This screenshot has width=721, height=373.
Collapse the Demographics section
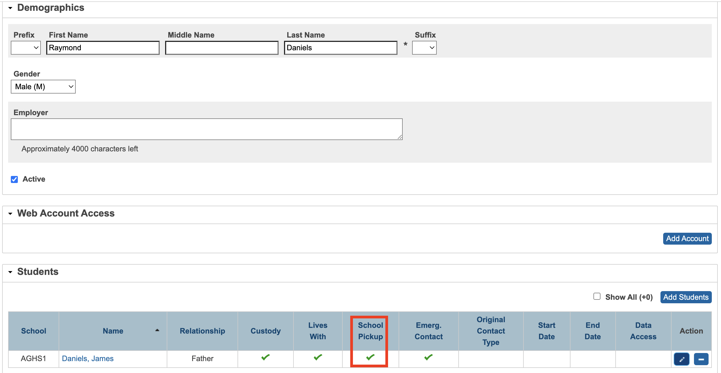pyautogui.click(x=10, y=8)
